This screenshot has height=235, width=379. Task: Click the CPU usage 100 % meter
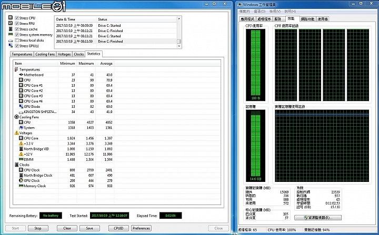pyautogui.click(x=255, y=65)
